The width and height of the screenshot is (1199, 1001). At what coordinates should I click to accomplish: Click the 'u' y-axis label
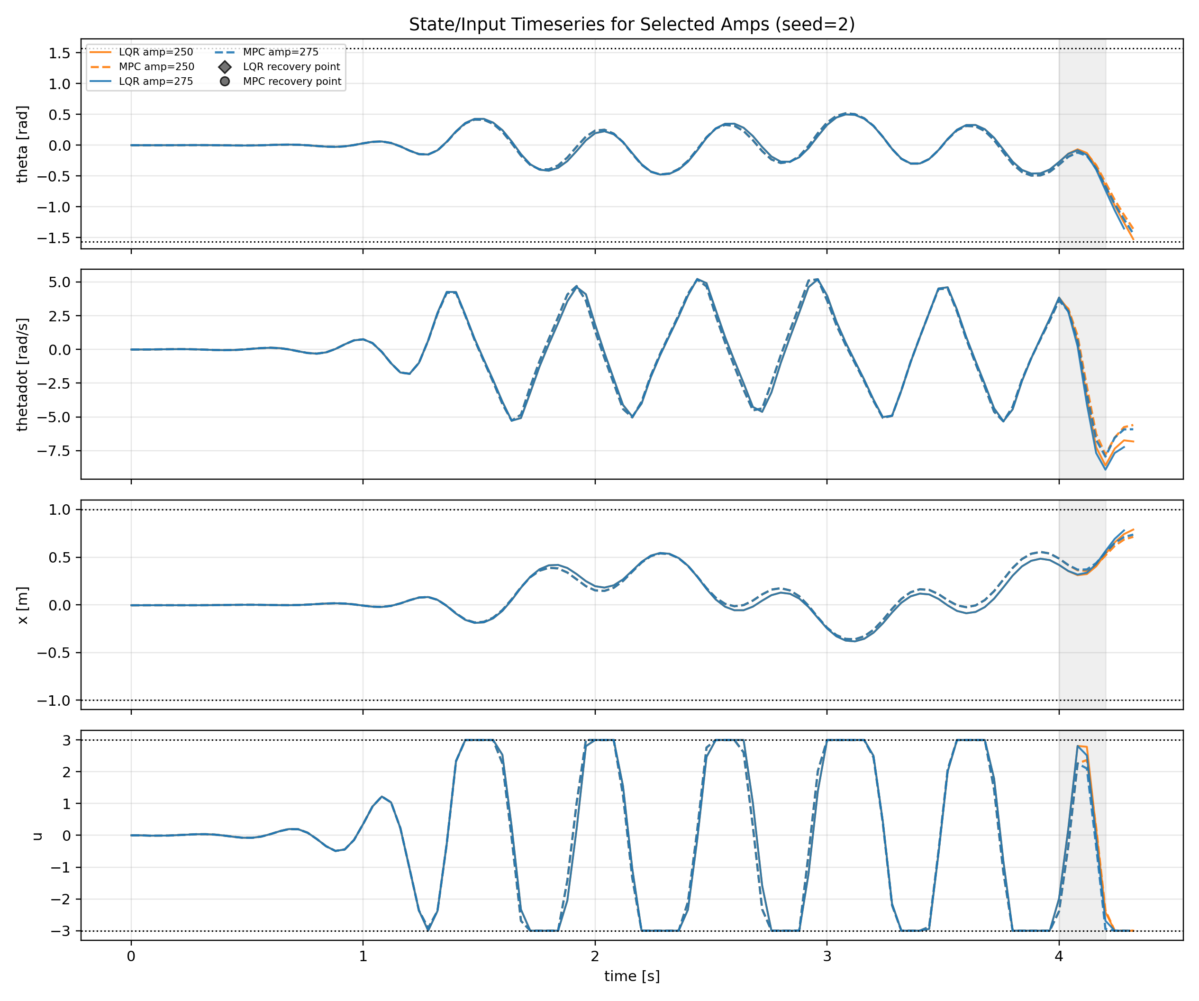[x=38, y=836]
